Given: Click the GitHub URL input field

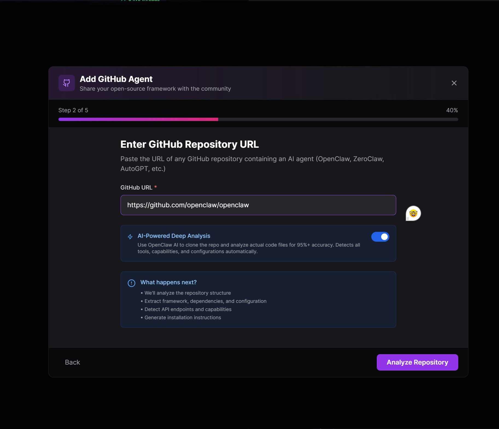Looking at the screenshot, I should tap(258, 205).
